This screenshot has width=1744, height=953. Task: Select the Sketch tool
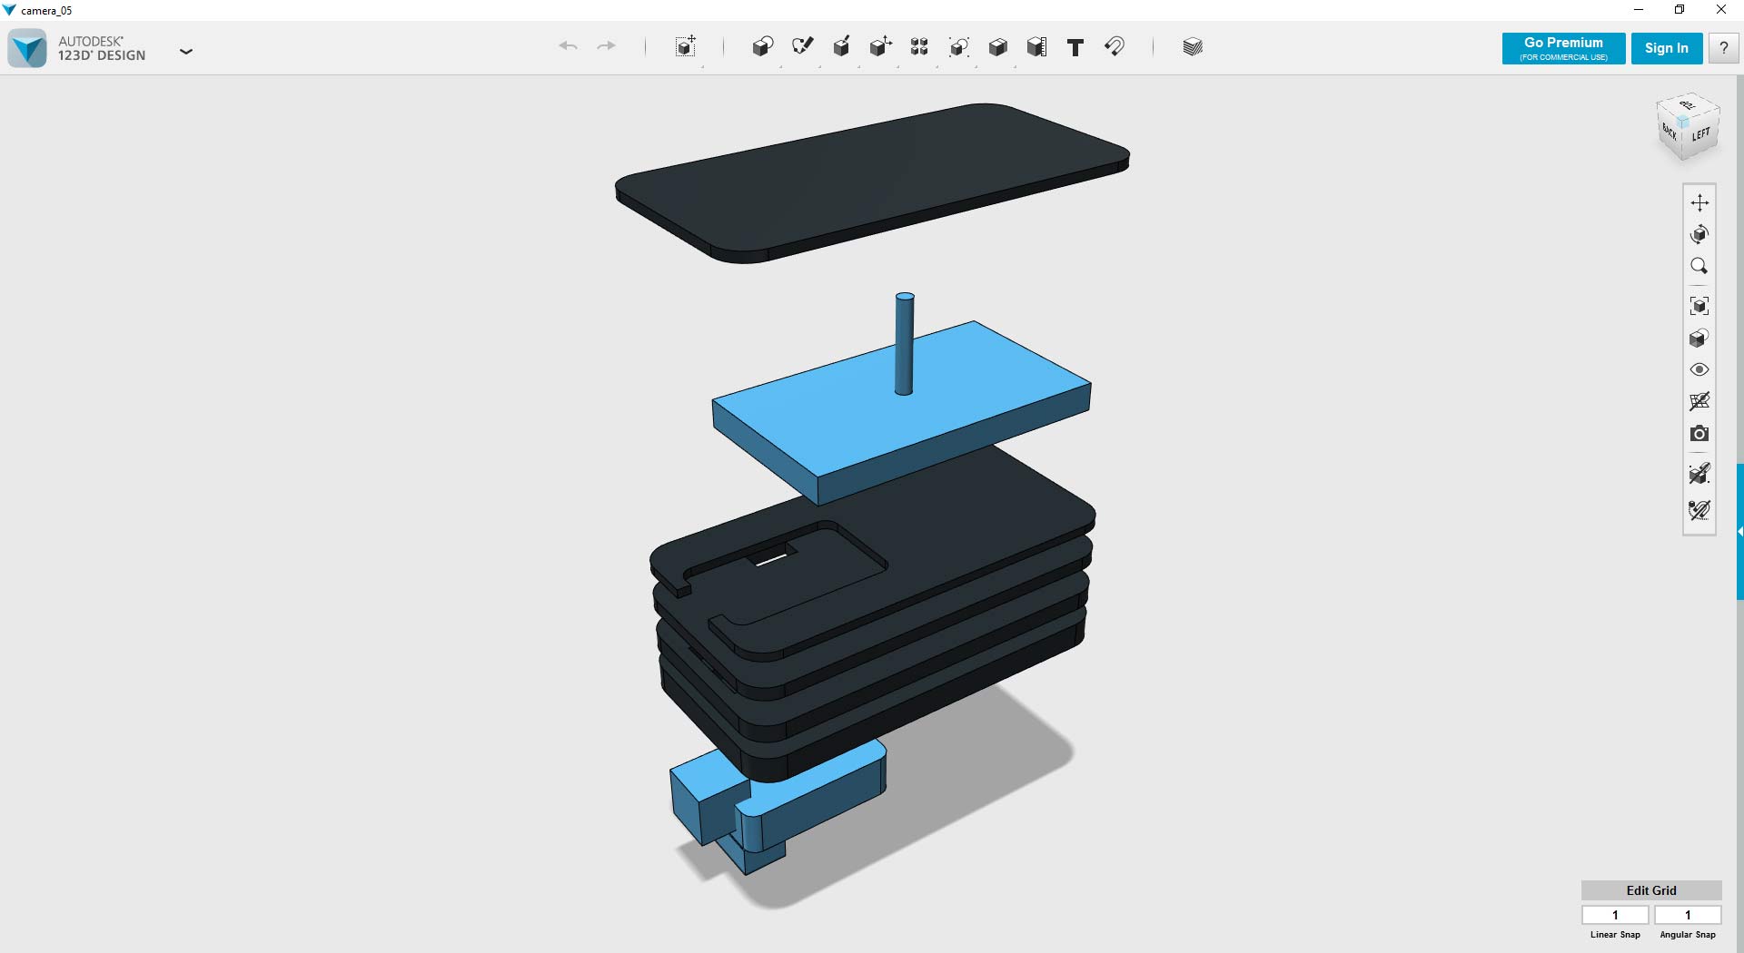tap(803, 45)
